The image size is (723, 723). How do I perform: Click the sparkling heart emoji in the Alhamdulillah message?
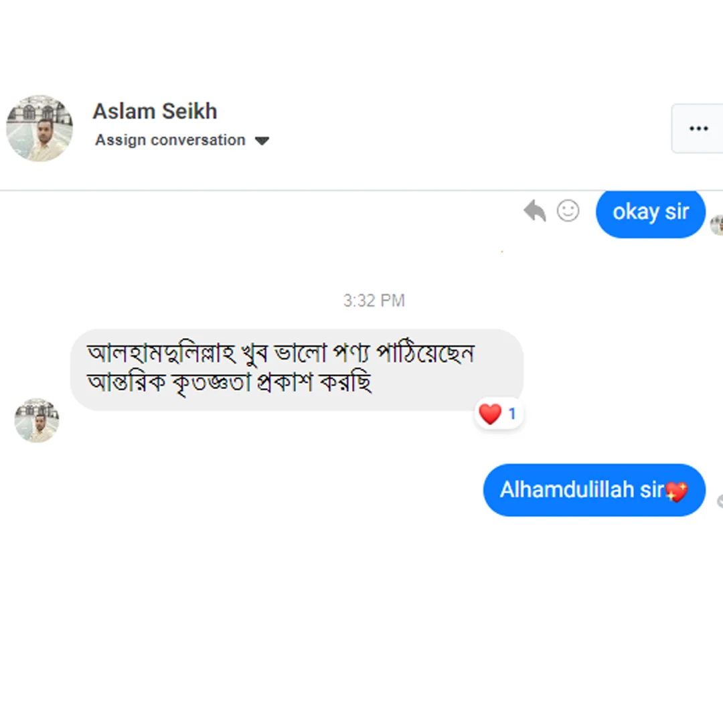[677, 492]
